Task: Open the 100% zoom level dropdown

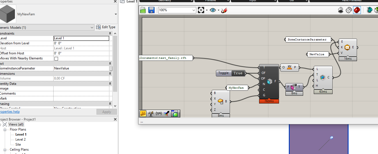Action: (194, 10)
